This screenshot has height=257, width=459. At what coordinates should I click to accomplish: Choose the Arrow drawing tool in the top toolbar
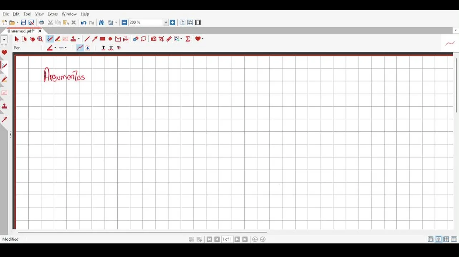pyautogui.click(x=95, y=39)
